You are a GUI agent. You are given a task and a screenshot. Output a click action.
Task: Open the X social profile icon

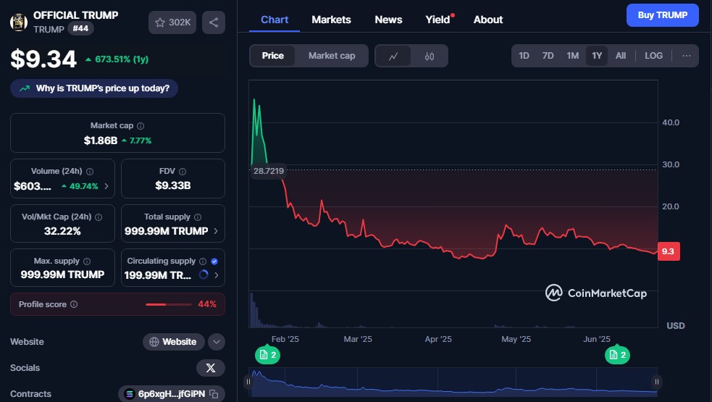pyautogui.click(x=211, y=368)
